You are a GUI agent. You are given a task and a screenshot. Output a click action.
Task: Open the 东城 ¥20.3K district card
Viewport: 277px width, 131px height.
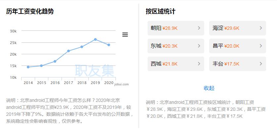(176, 46)
